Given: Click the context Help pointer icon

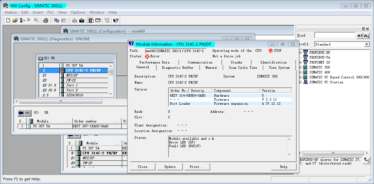Looking at the screenshot, I should [116, 20].
